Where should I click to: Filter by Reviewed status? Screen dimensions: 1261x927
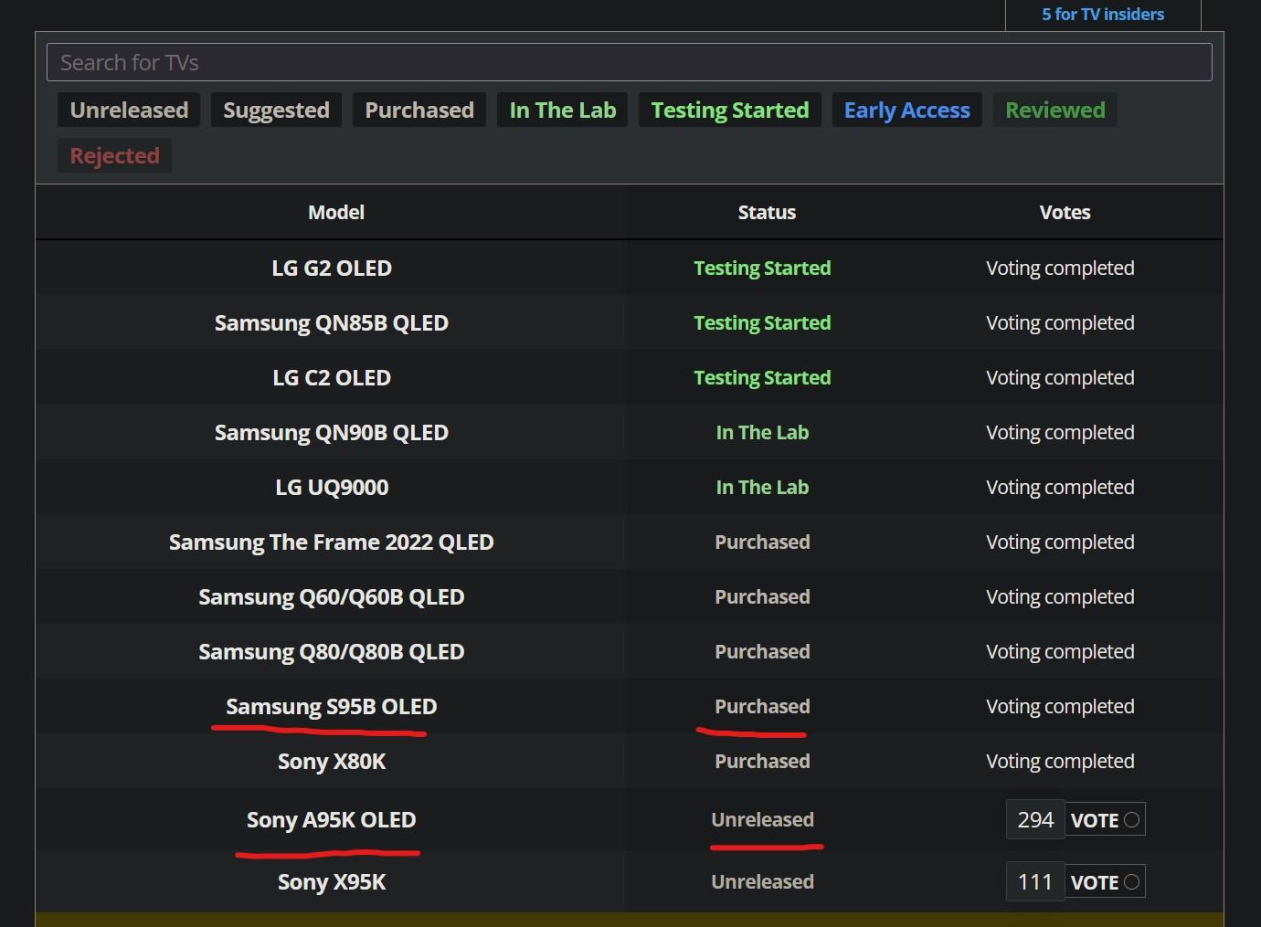tap(1054, 110)
